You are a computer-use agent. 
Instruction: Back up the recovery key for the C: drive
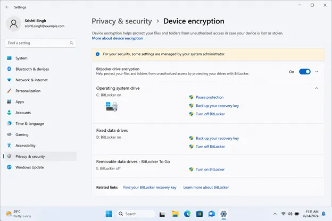click(217, 106)
